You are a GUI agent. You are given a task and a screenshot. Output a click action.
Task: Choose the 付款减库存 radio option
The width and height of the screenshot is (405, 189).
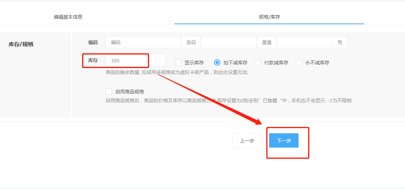(258, 62)
